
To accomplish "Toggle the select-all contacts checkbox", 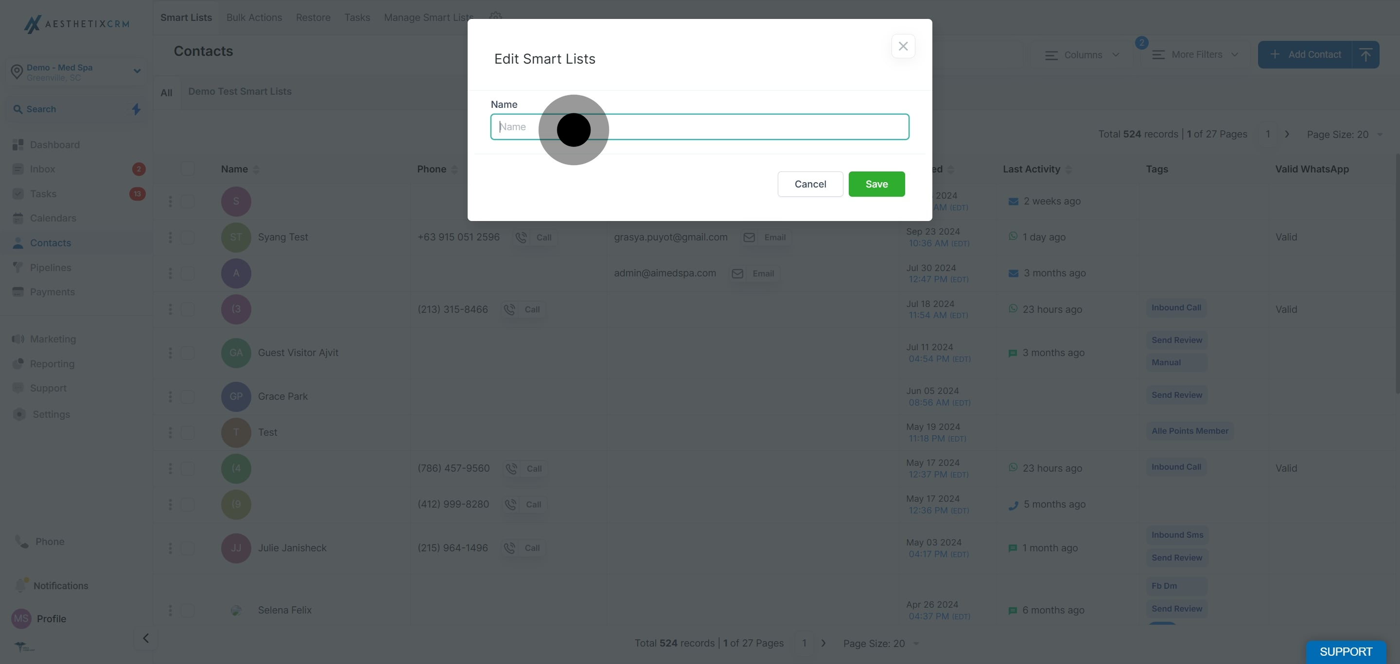I will pyautogui.click(x=188, y=169).
